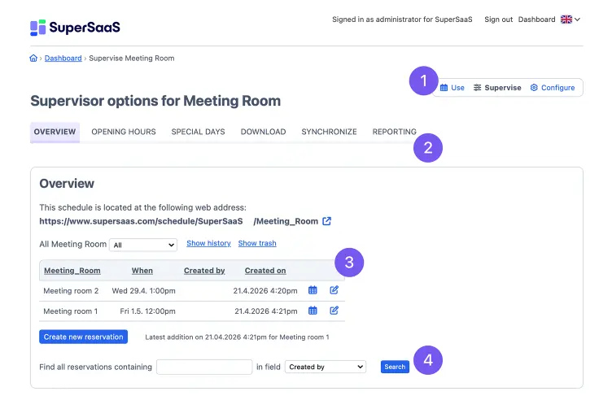Sort by Meeting_Room column header
Image resolution: width=612 pixels, height=400 pixels.
(x=72, y=271)
